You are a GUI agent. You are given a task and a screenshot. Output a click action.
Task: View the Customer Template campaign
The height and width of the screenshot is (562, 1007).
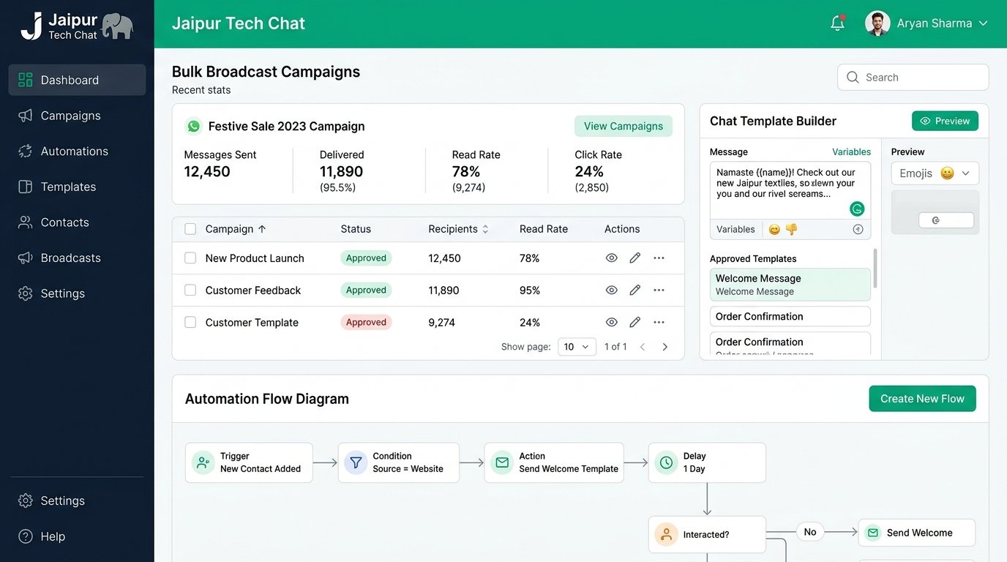click(x=612, y=323)
